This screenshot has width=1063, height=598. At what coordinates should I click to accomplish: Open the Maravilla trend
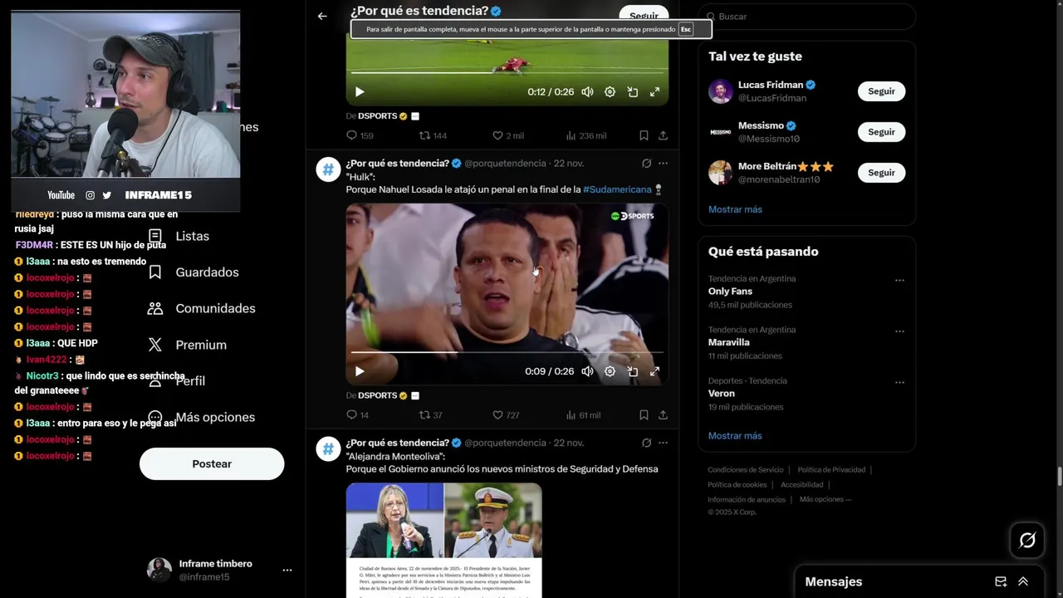point(728,342)
